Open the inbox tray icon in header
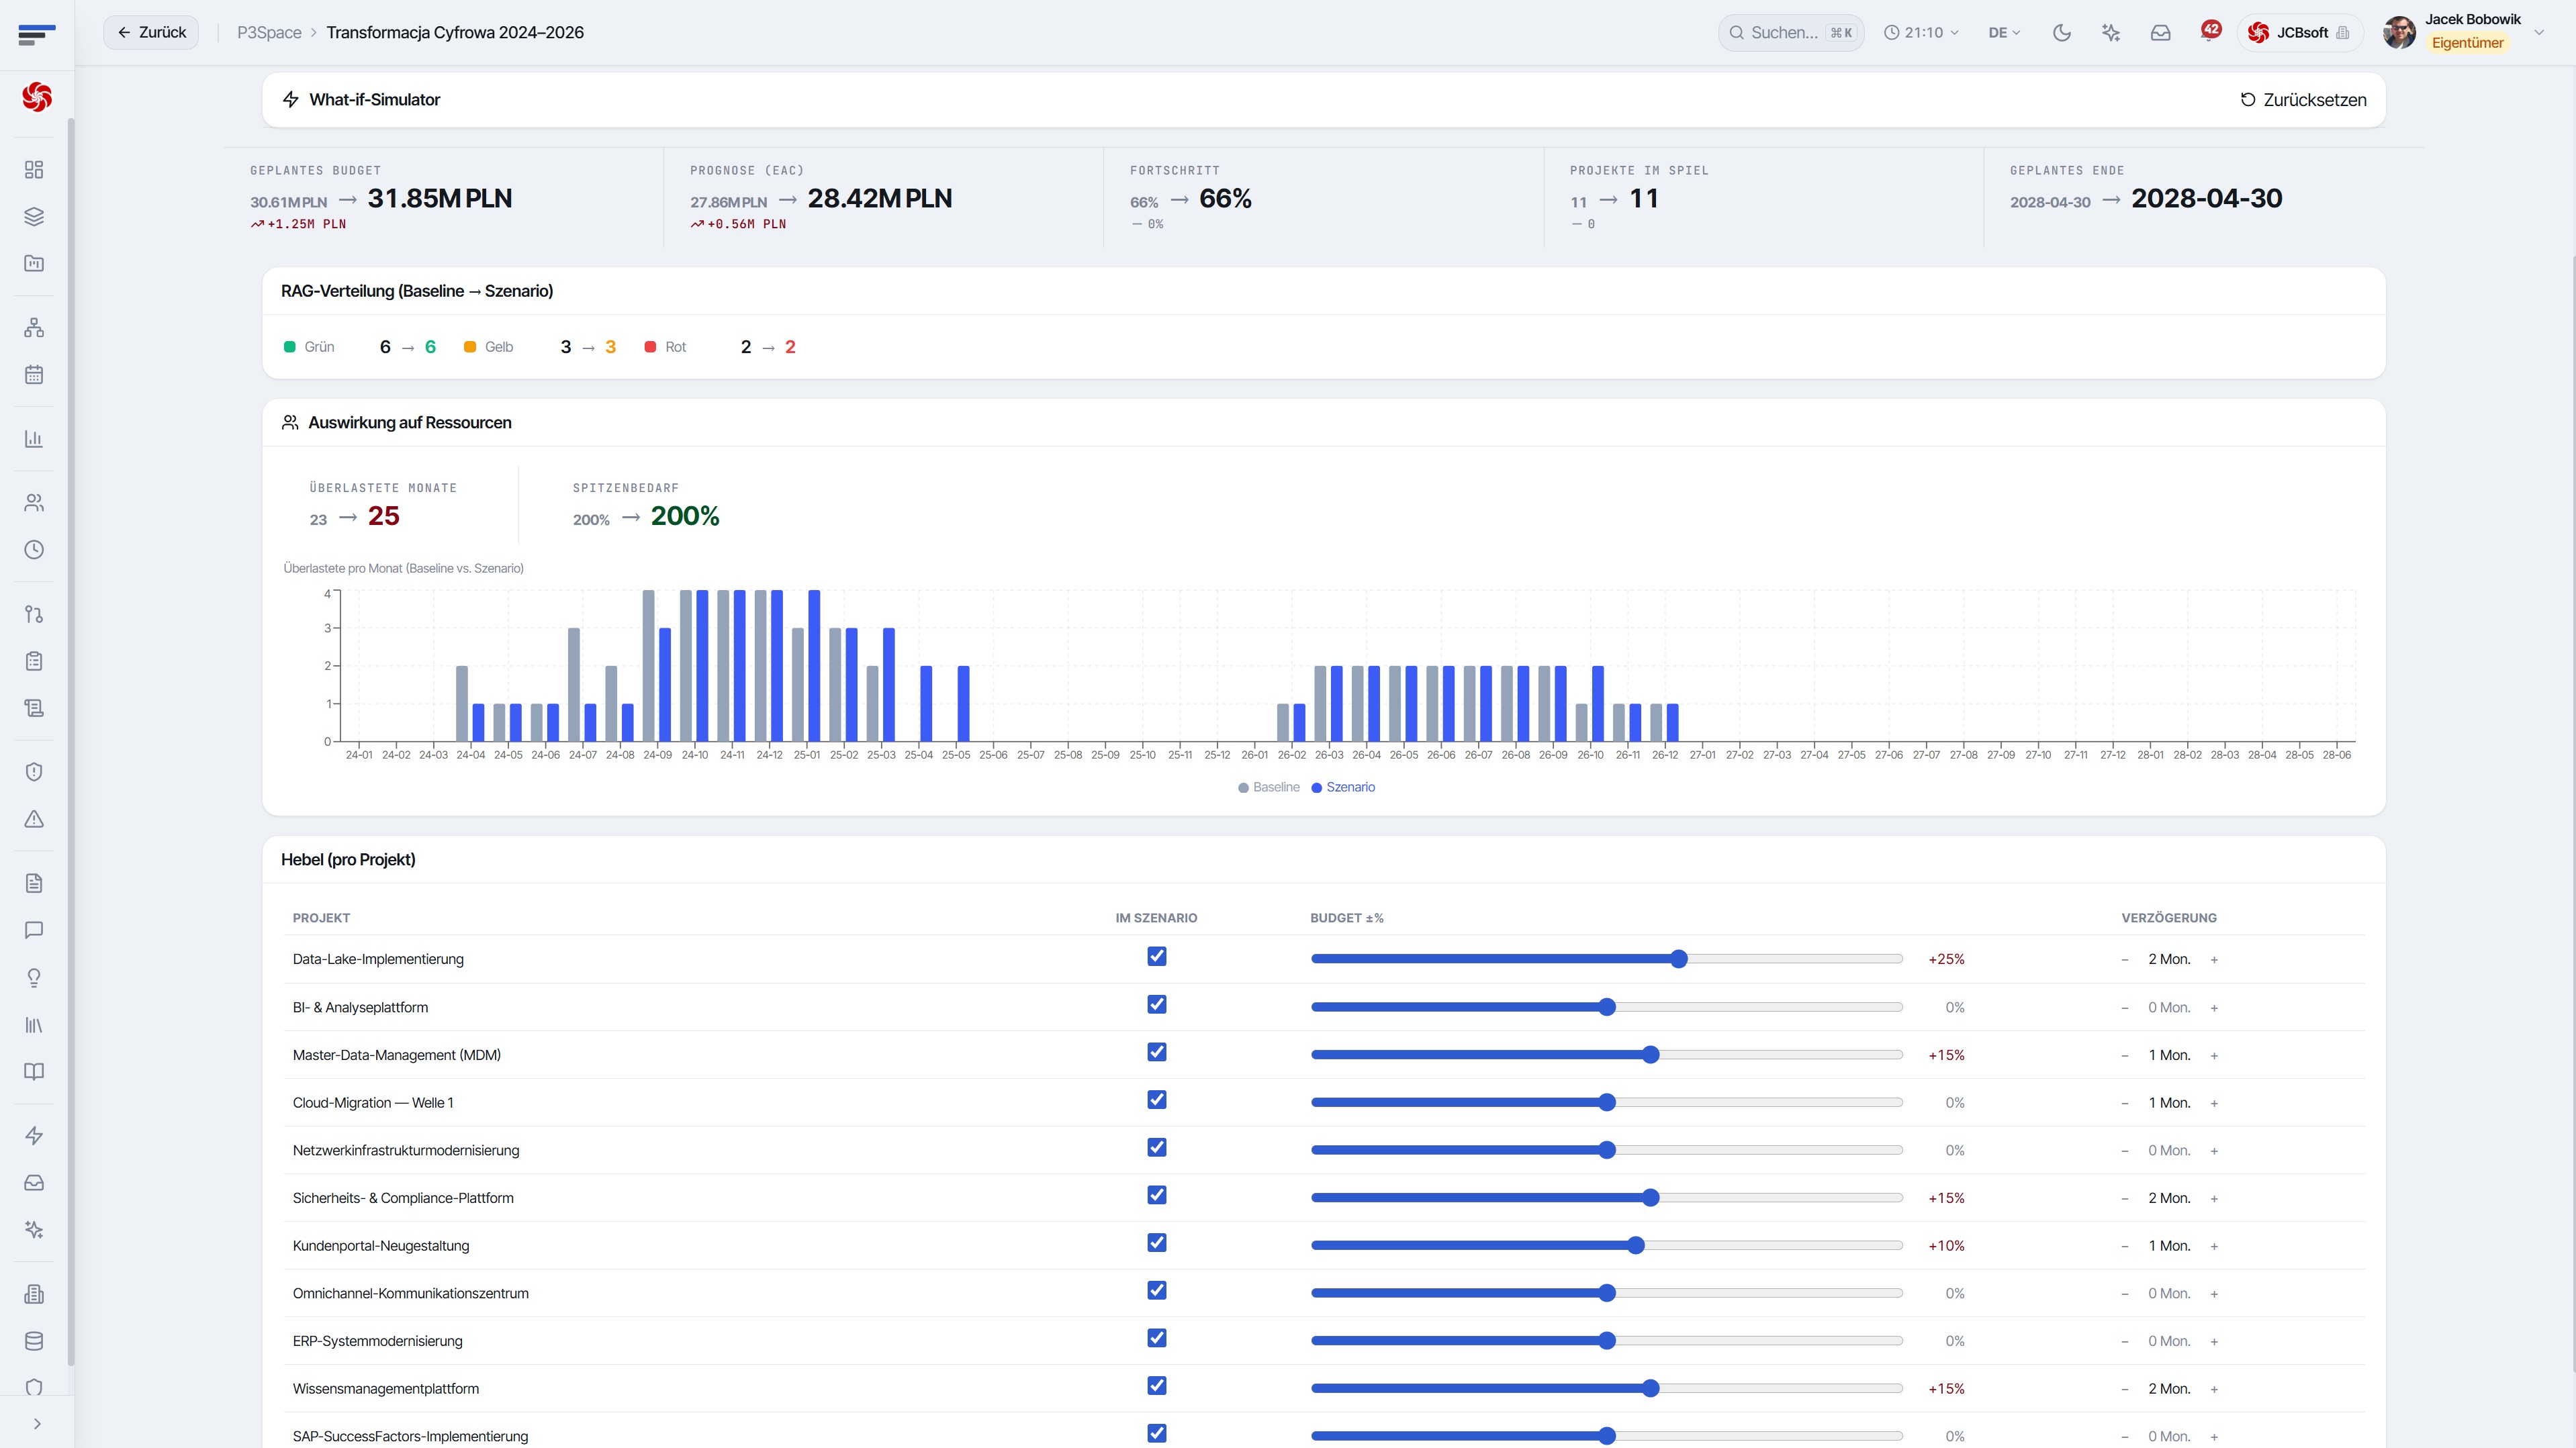This screenshot has width=2576, height=1448. (x=2160, y=33)
